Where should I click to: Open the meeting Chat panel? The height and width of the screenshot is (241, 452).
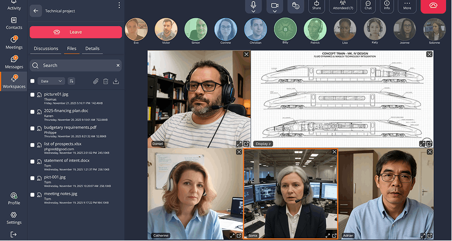(368, 5)
